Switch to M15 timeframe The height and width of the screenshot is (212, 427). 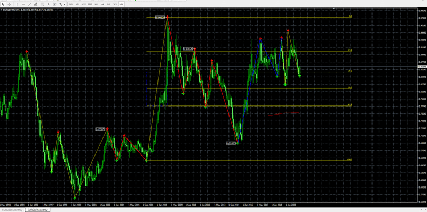pyautogui.click(x=84, y=4)
